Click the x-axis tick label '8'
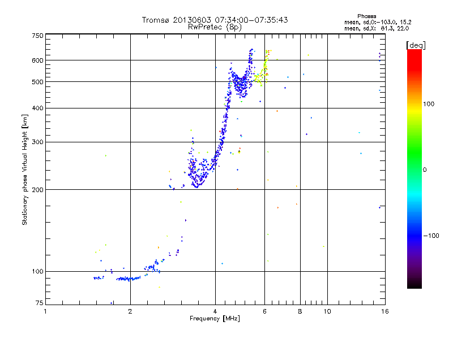453x339 pixels. coord(300,311)
